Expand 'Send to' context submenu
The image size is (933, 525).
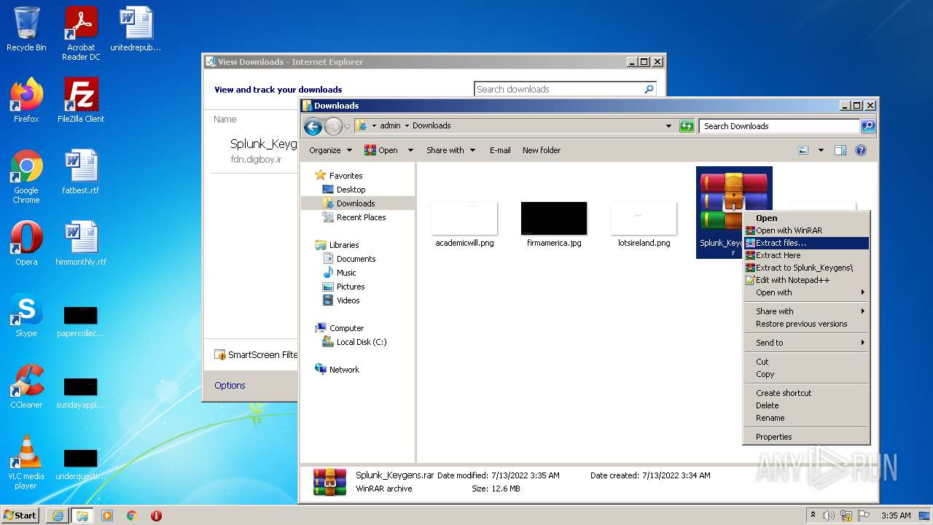(x=806, y=343)
